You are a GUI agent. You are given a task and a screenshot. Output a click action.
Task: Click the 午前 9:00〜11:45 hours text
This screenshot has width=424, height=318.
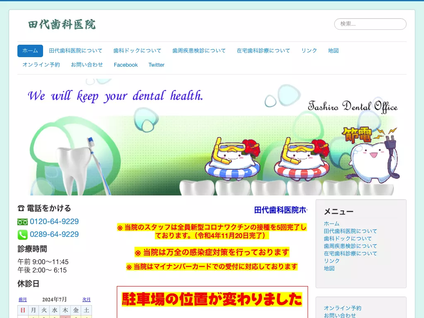point(43,262)
